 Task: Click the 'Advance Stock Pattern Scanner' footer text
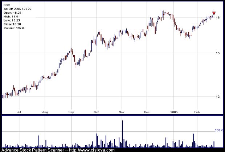pyautogui.click(x=33, y=150)
